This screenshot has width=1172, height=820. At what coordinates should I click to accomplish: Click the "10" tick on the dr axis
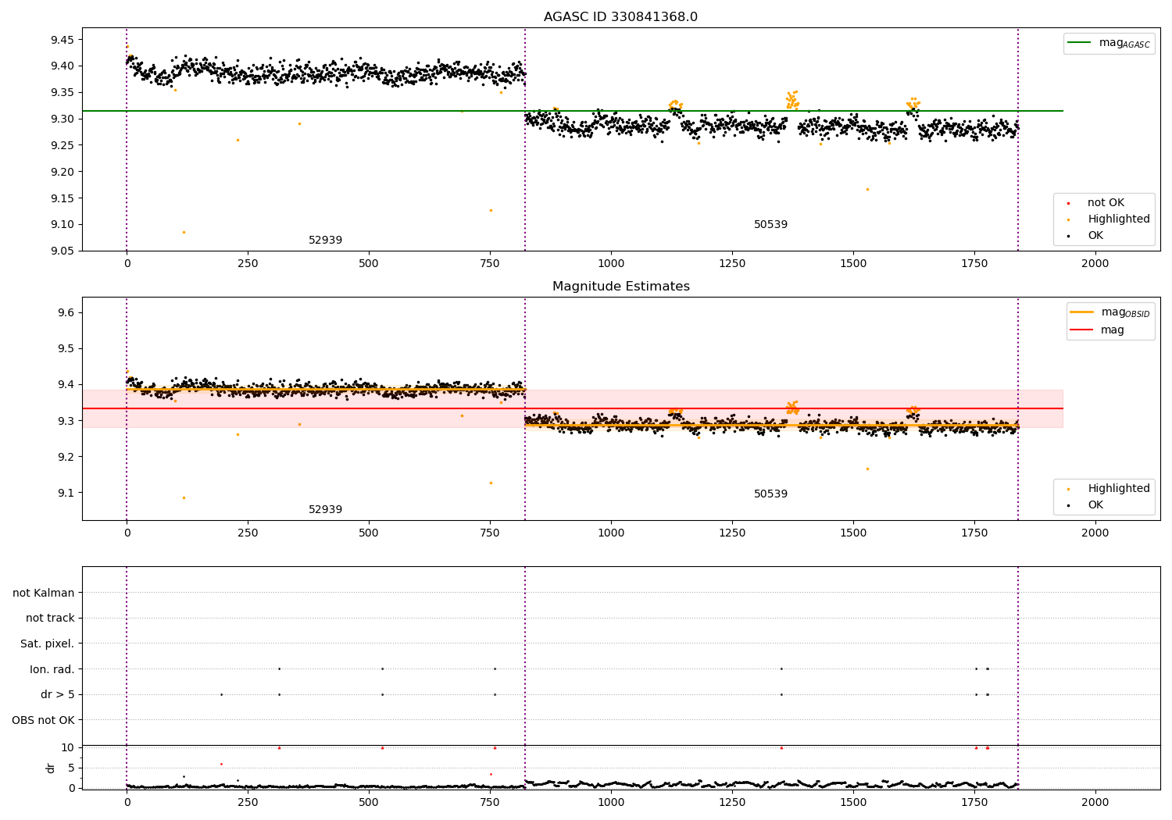(x=68, y=747)
